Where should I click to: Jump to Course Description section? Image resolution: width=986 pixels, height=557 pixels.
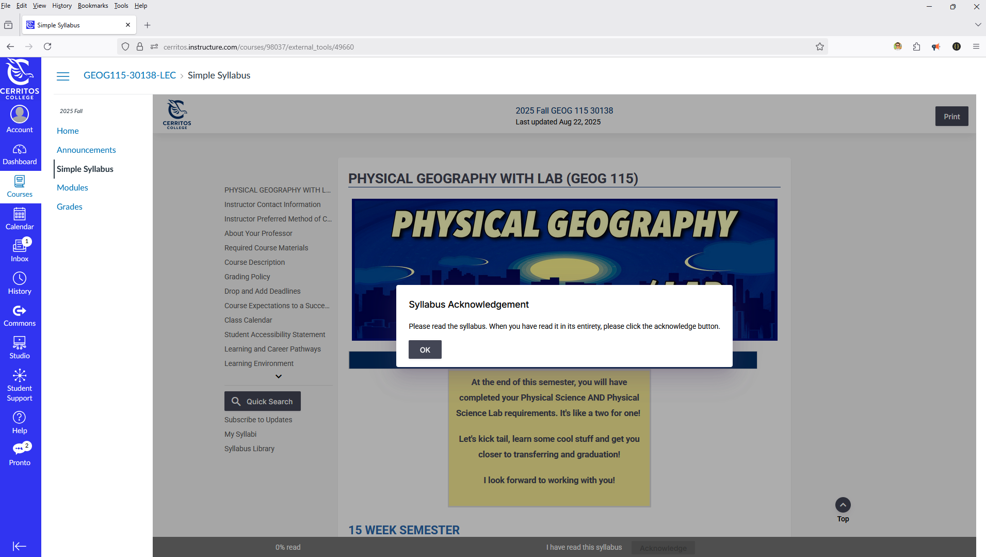pyautogui.click(x=254, y=262)
